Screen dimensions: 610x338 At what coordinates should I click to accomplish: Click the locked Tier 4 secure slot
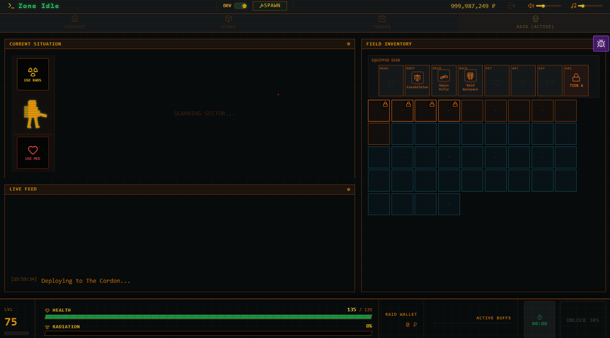point(576,81)
